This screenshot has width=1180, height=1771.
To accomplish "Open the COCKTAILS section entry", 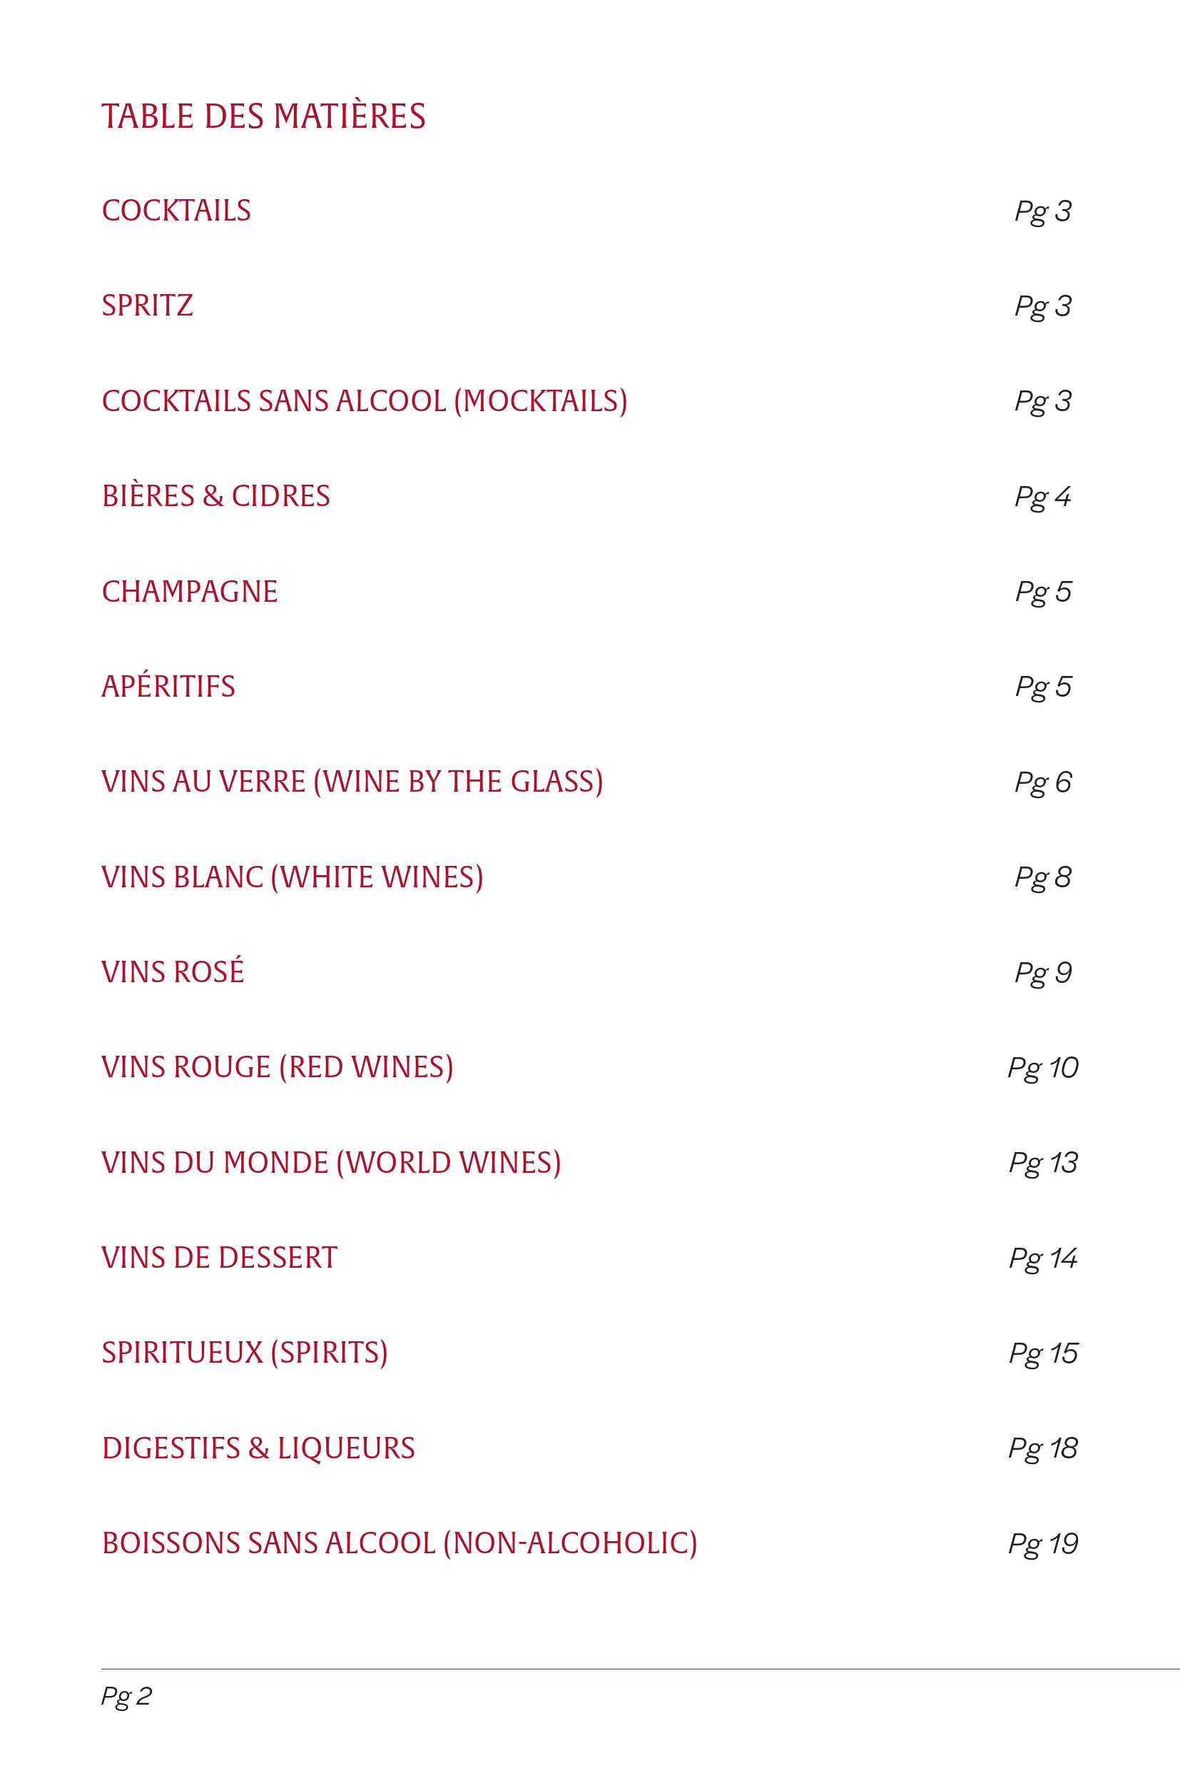I will tap(176, 211).
